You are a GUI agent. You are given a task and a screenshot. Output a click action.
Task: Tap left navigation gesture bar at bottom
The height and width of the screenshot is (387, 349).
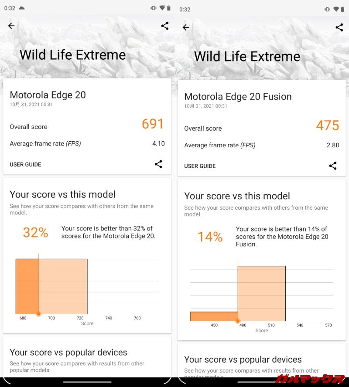pos(87,382)
